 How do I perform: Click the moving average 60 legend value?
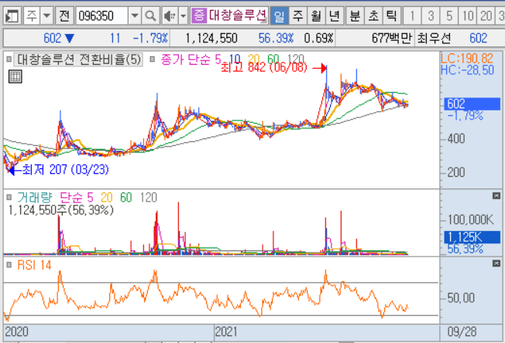[x=273, y=59]
